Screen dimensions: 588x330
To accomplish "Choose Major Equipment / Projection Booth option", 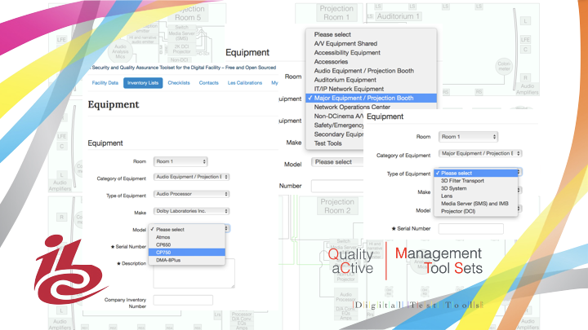I will pos(372,98).
